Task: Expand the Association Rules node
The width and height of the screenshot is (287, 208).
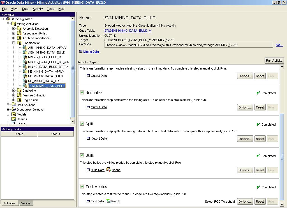Action: click(13, 33)
